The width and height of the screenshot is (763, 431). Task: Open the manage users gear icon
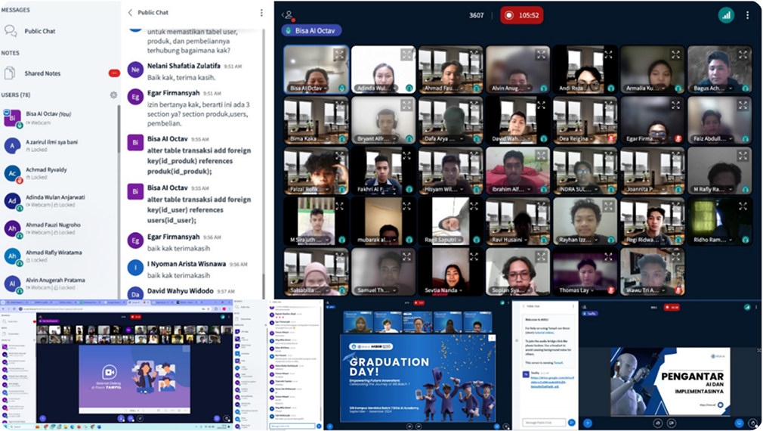[113, 95]
